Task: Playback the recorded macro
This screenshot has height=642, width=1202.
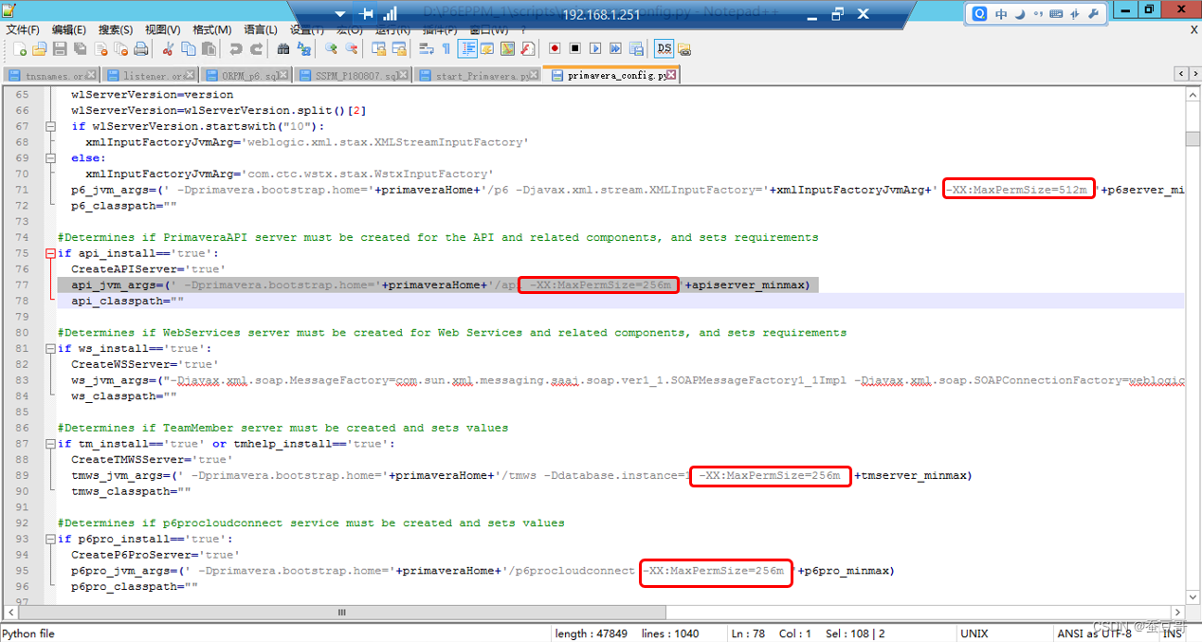Action: pyautogui.click(x=596, y=49)
